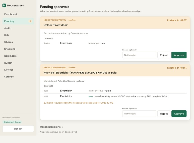
Task: Focus the reason field for the Front door request
Action: click(139, 55)
